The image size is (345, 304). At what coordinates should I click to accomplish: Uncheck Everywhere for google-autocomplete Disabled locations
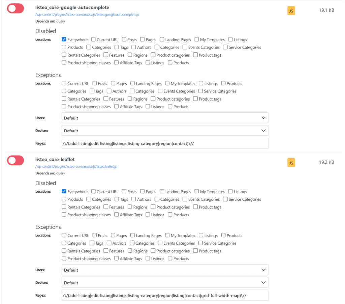tap(64, 39)
